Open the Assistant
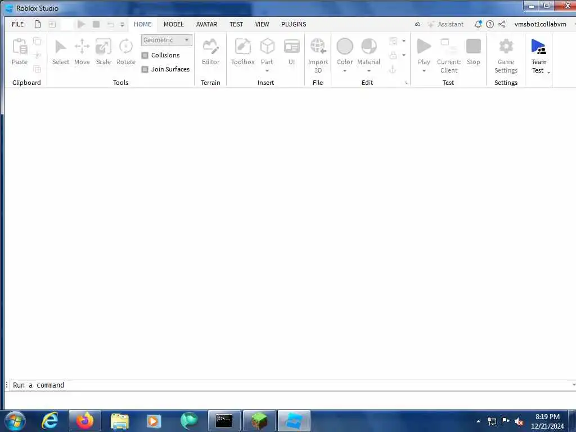The image size is (576, 432). pyautogui.click(x=445, y=24)
